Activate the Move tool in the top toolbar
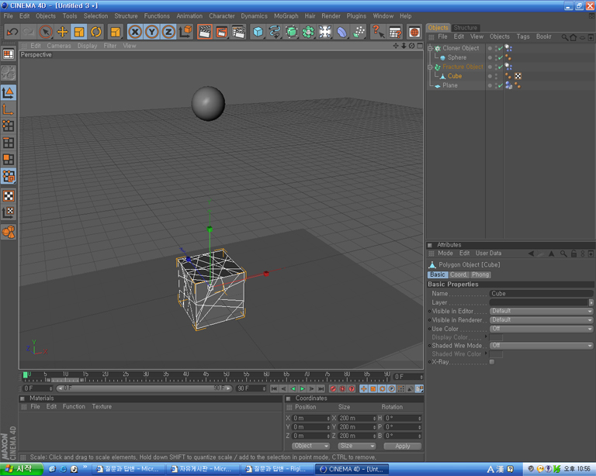 (x=62, y=32)
